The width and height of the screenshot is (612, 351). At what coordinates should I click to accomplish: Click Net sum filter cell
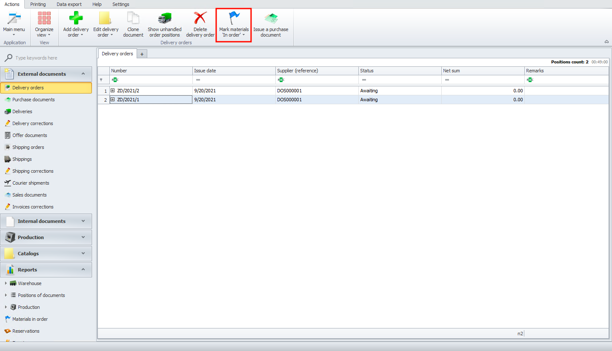pos(483,80)
